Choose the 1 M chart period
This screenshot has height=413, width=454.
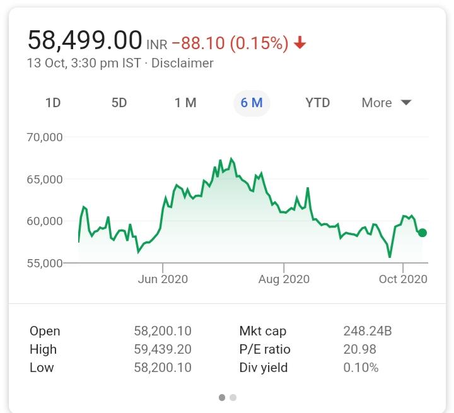(x=185, y=103)
